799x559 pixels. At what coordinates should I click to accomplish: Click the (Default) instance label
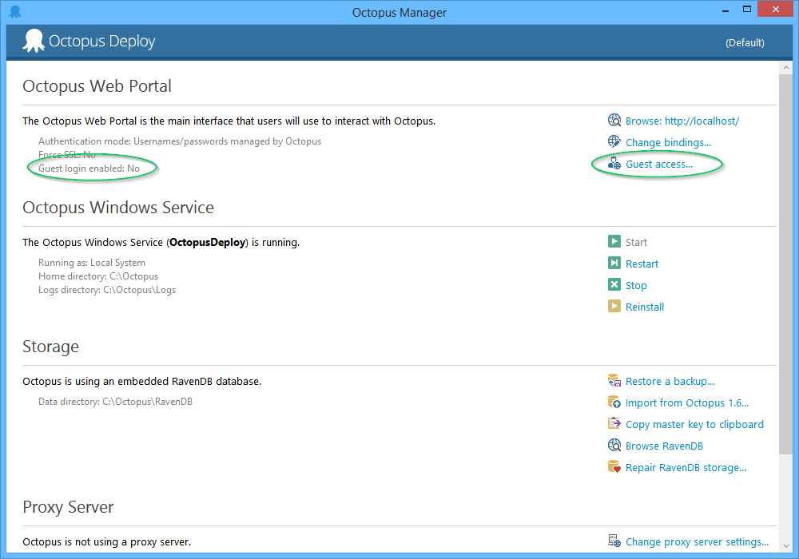pyautogui.click(x=745, y=42)
